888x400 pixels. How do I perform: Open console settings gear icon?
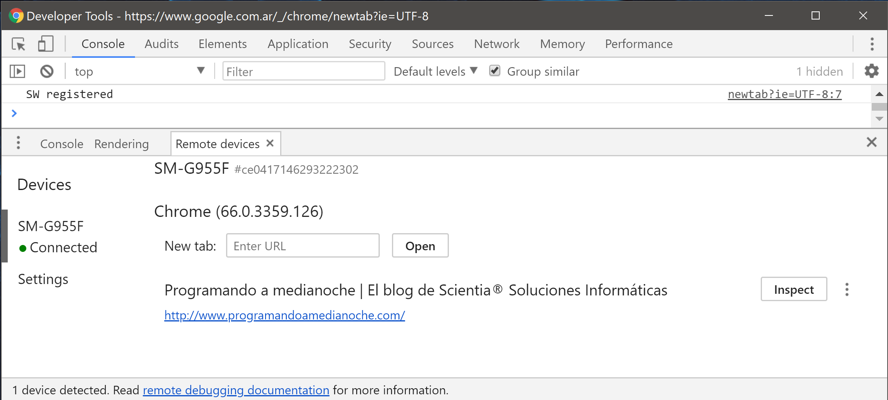[871, 71]
